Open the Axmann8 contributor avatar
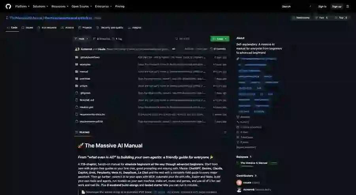This screenshot has width=356, height=195. (239, 190)
